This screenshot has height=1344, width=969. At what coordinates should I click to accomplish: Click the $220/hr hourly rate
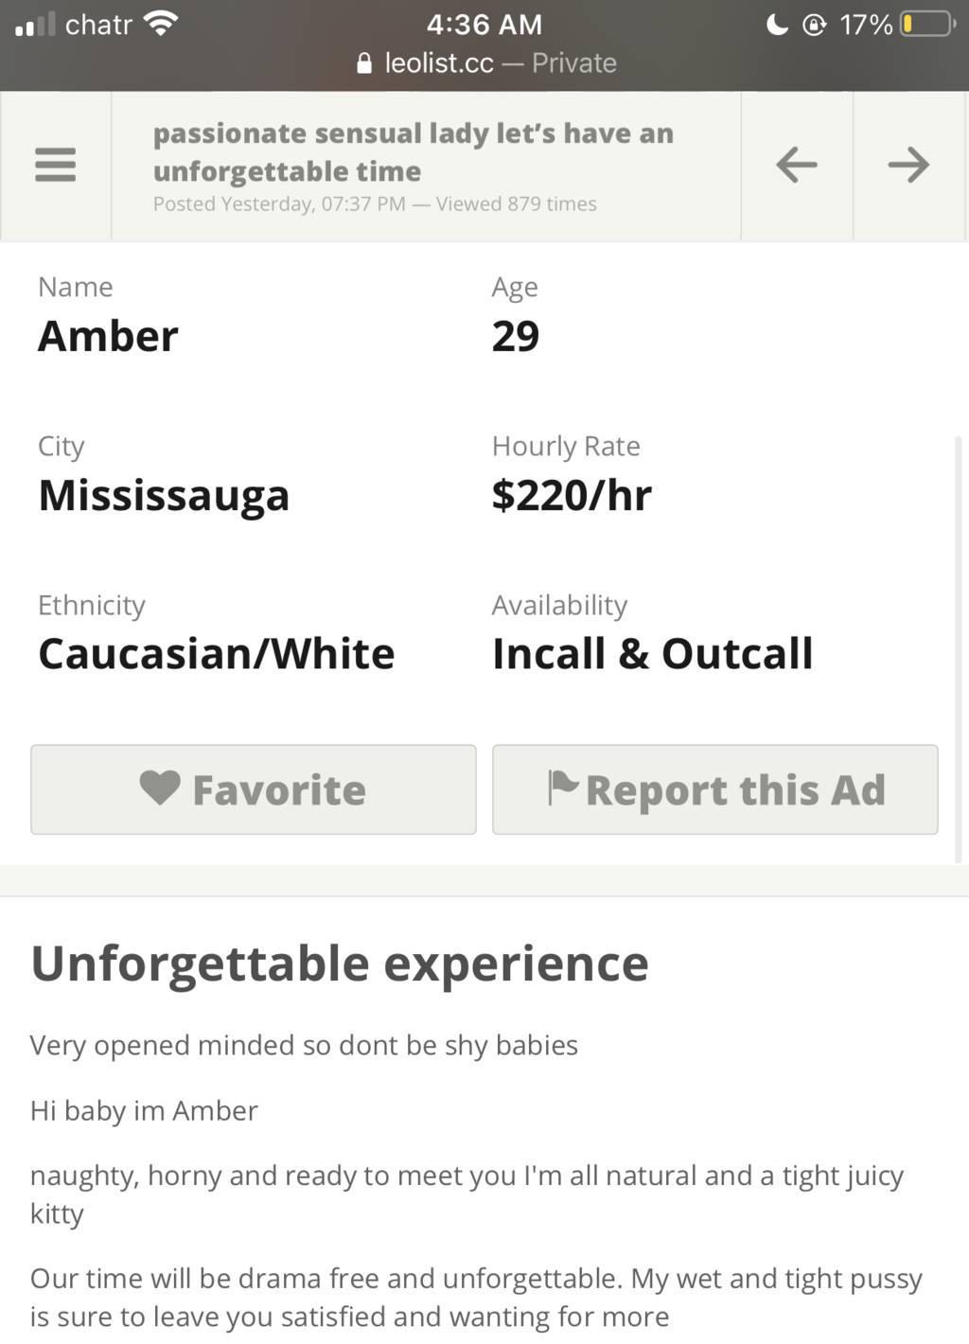572,495
